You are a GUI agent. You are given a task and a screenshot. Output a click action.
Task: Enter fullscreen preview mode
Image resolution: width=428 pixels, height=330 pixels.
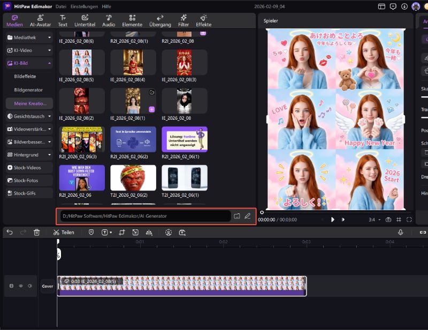409,220
